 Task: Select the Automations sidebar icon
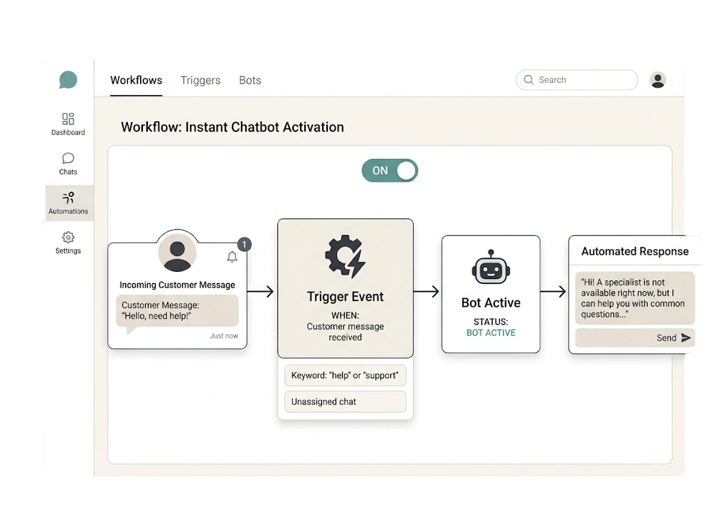tap(68, 198)
